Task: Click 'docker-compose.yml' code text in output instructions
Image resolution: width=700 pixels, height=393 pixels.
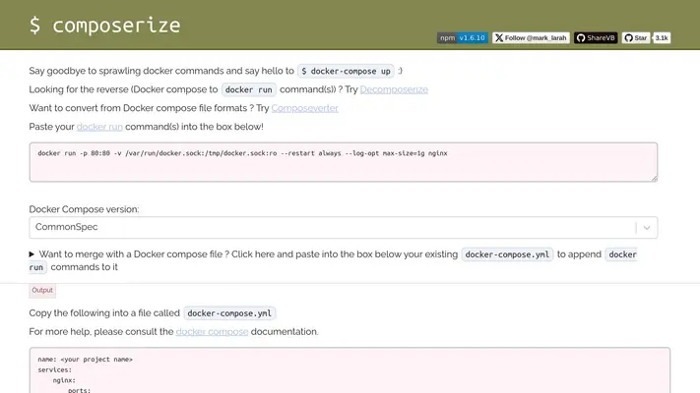Action: [x=229, y=313]
